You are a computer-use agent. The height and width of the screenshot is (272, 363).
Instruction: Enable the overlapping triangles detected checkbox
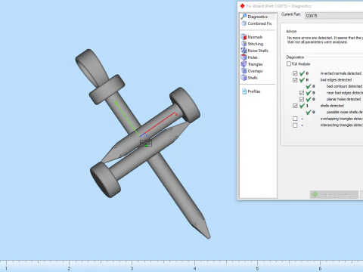295,119
